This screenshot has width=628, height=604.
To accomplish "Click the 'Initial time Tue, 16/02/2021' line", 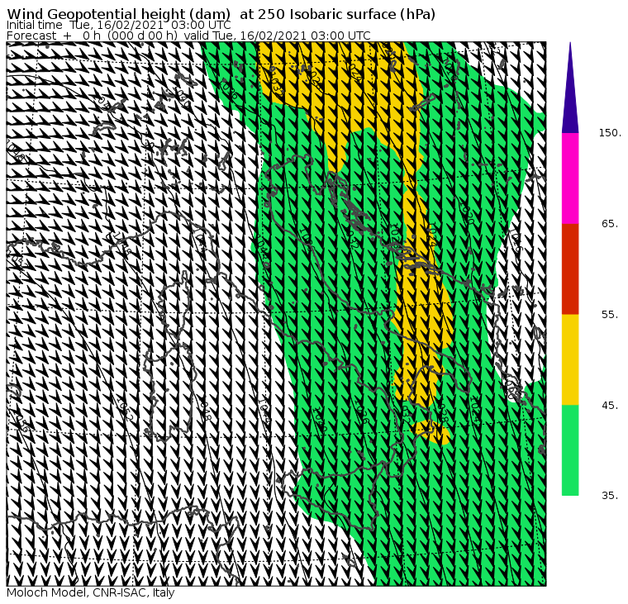I will (118, 25).
